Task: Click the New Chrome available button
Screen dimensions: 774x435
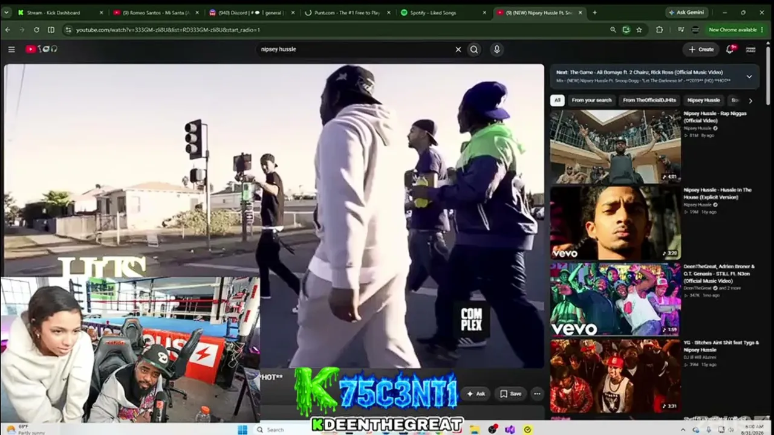Action: (x=732, y=30)
